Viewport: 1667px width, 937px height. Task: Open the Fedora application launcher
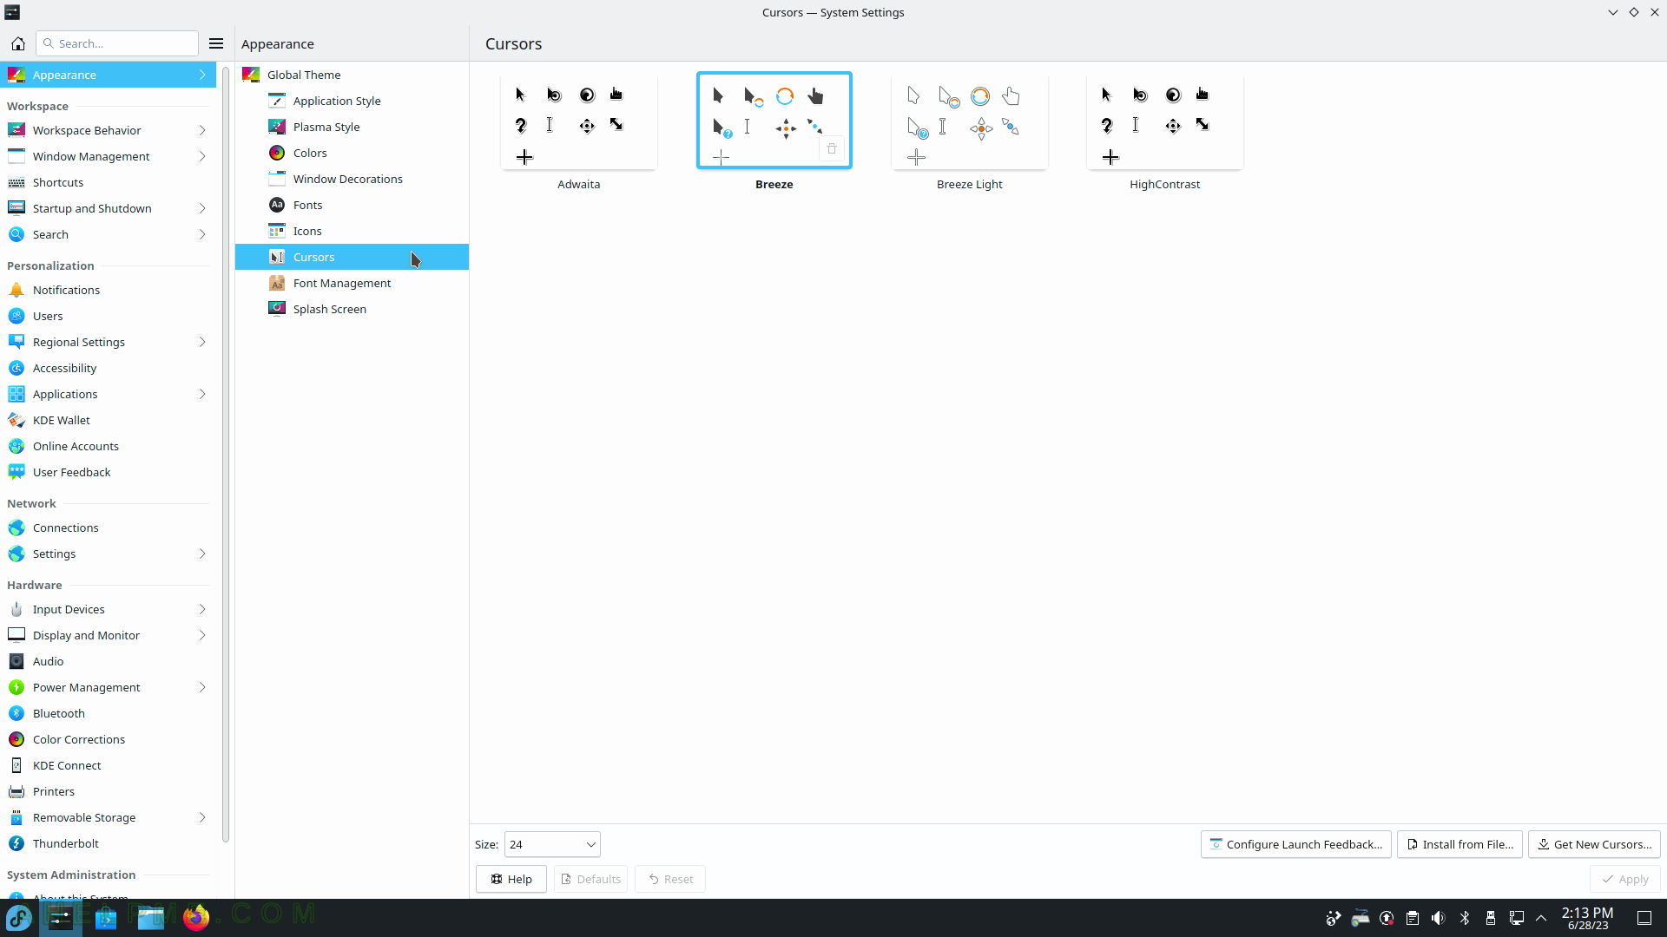pos(19,917)
